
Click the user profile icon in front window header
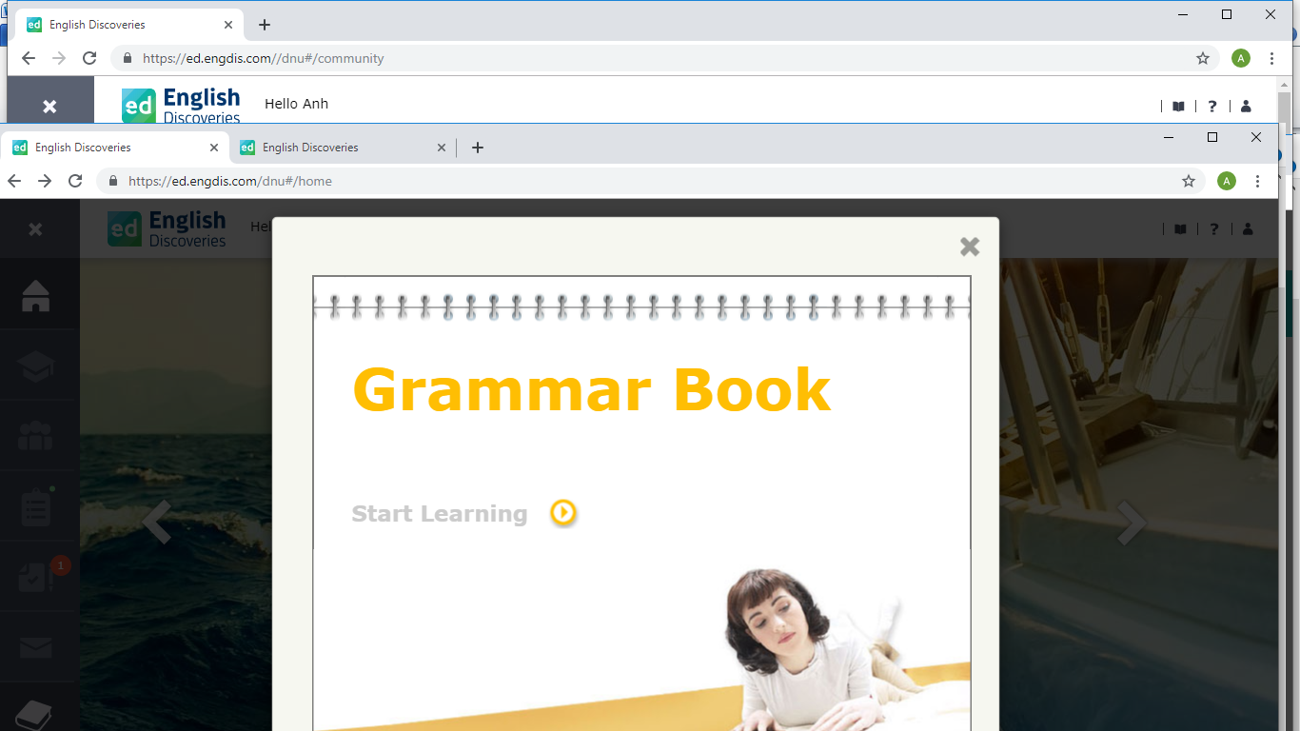1248,228
